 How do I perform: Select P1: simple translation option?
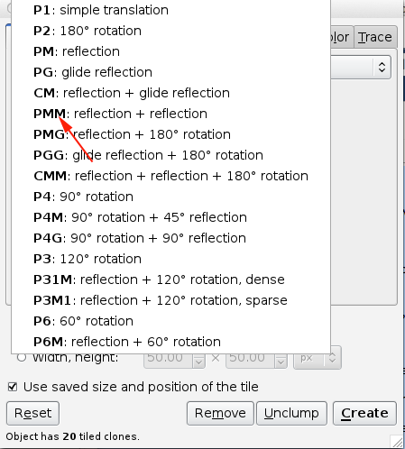click(170, 10)
